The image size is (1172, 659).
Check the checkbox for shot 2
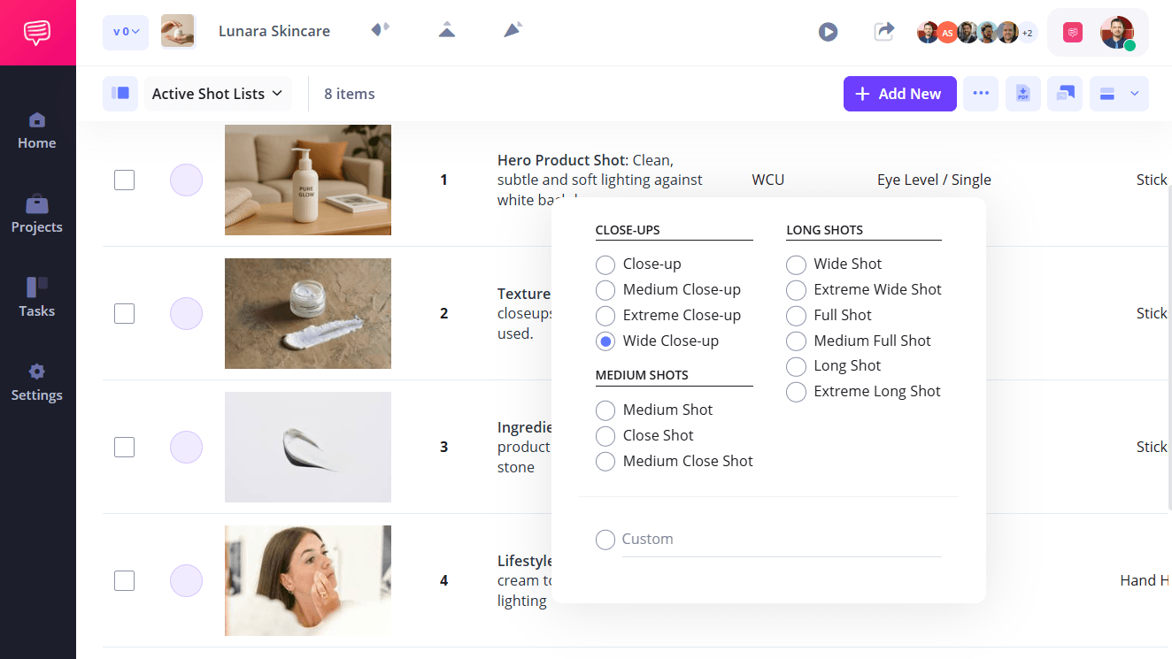coord(125,313)
